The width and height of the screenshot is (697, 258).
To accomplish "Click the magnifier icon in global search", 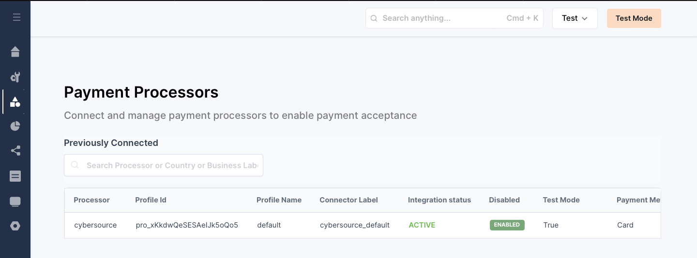I will click(374, 18).
